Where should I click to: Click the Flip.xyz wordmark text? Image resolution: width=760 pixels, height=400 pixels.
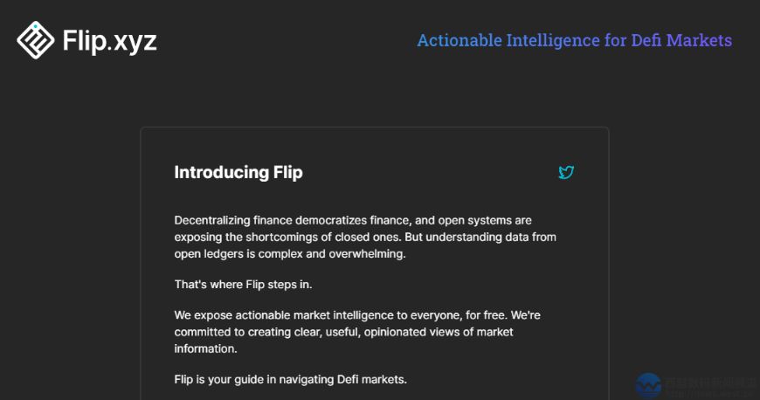click(x=109, y=41)
